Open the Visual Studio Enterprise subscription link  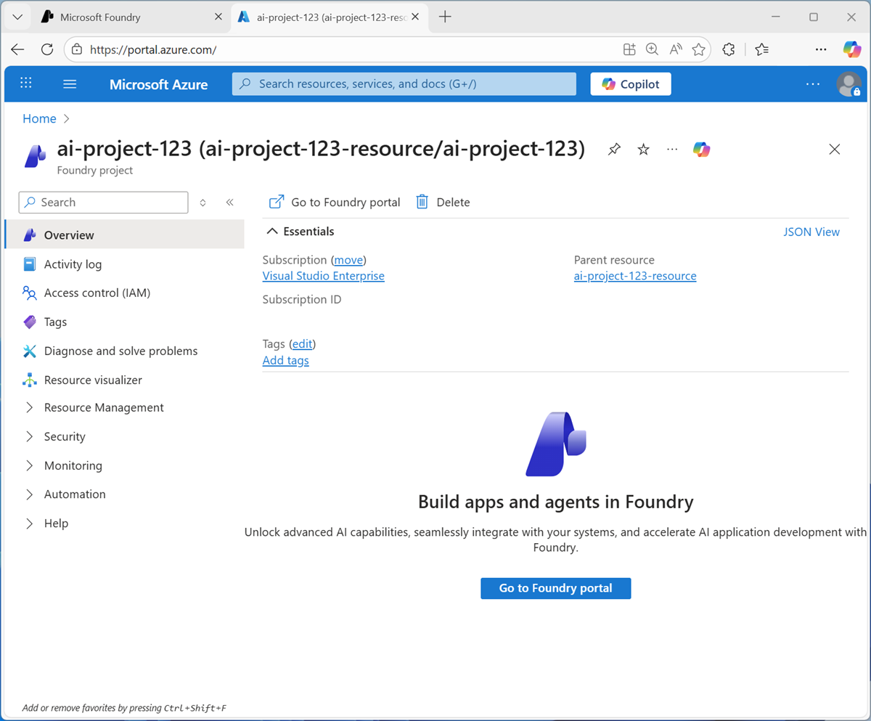pos(323,275)
